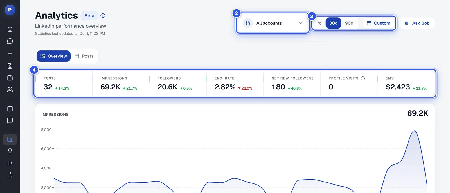This screenshot has width=450, height=193.
Task: Open the sliders settings sidebar icon
Action: point(10,175)
